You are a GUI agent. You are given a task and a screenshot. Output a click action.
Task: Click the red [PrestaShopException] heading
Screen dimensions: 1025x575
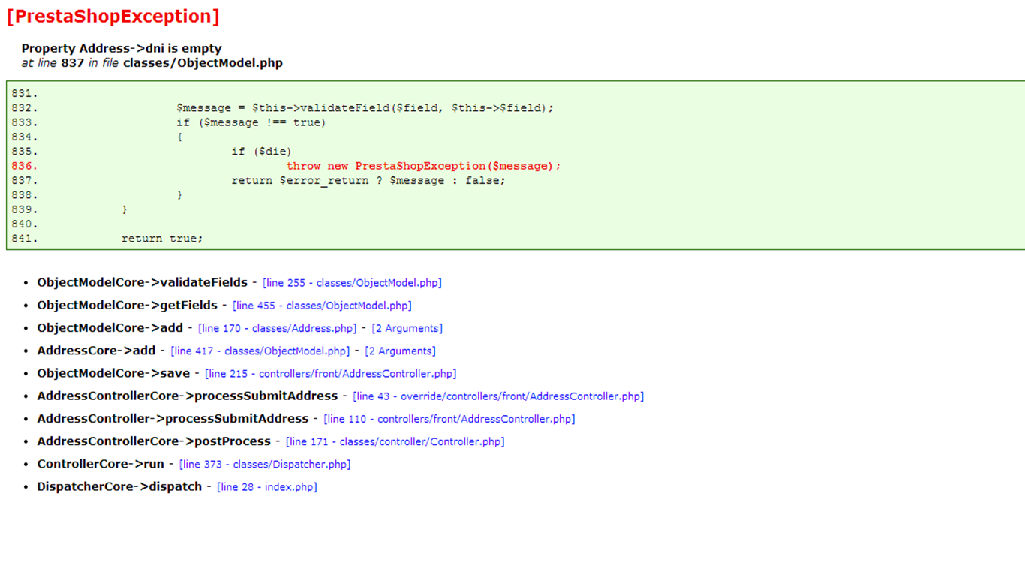point(113,17)
